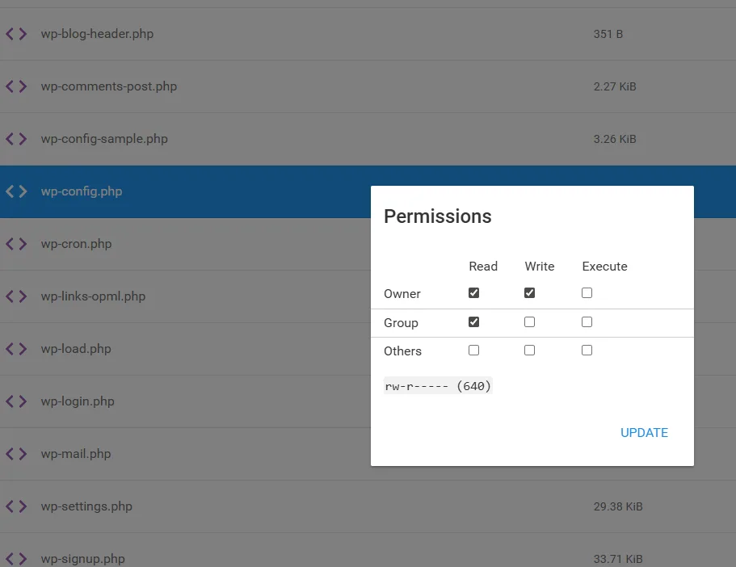Click code icon beside wp-cron.php
The width and height of the screenshot is (736, 567).
[x=16, y=244]
